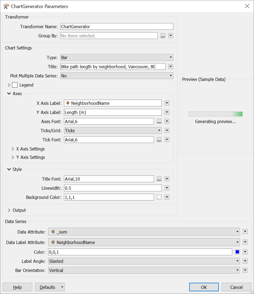Open Title Font chooser ellipsis button

(x=159, y=179)
